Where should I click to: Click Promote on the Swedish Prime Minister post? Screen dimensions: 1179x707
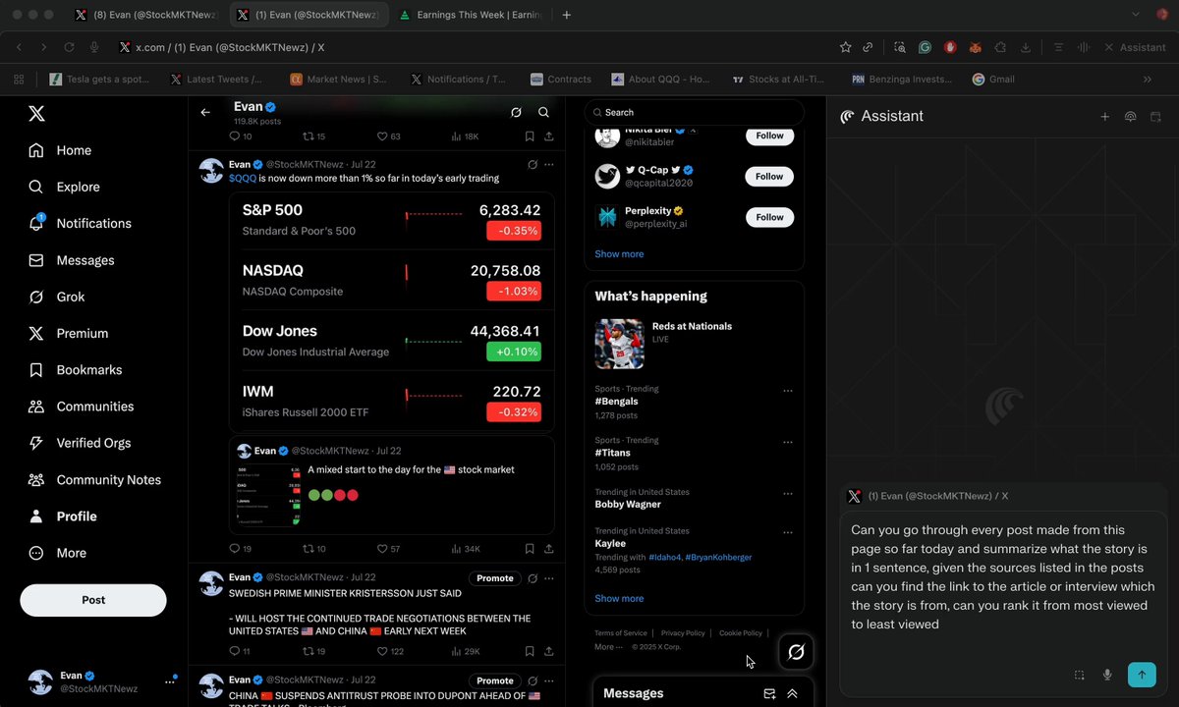click(495, 578)
